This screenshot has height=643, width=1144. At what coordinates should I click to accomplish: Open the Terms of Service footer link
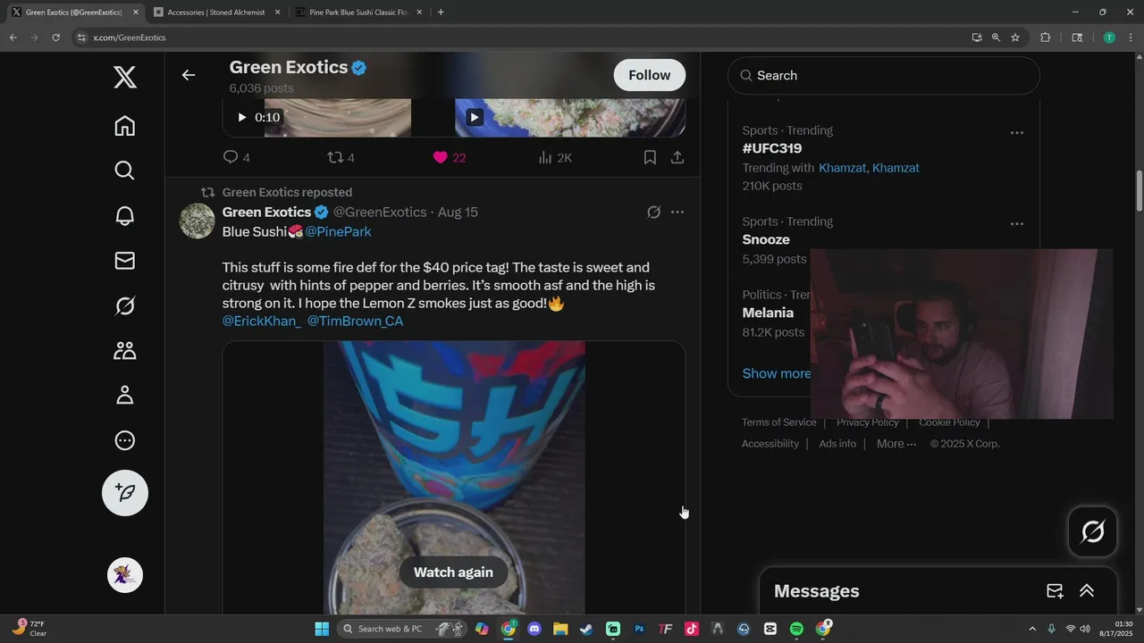click(x=778, y=422)
